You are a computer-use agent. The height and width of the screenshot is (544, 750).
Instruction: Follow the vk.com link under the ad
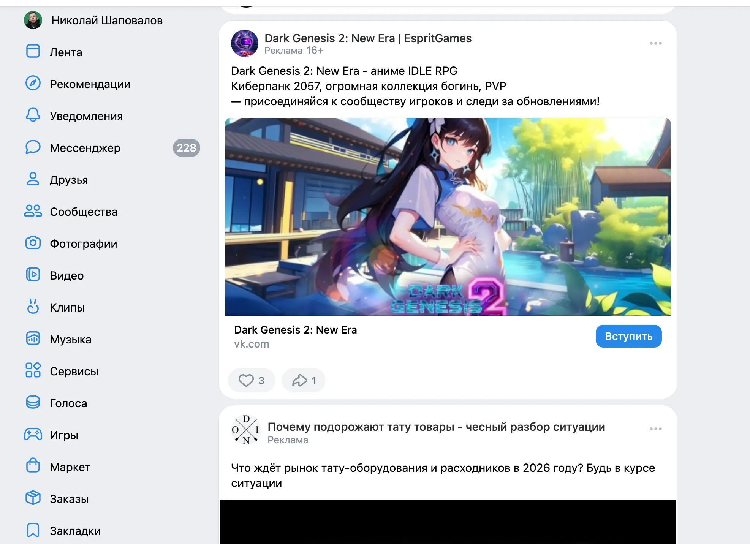tap(252, 344)
